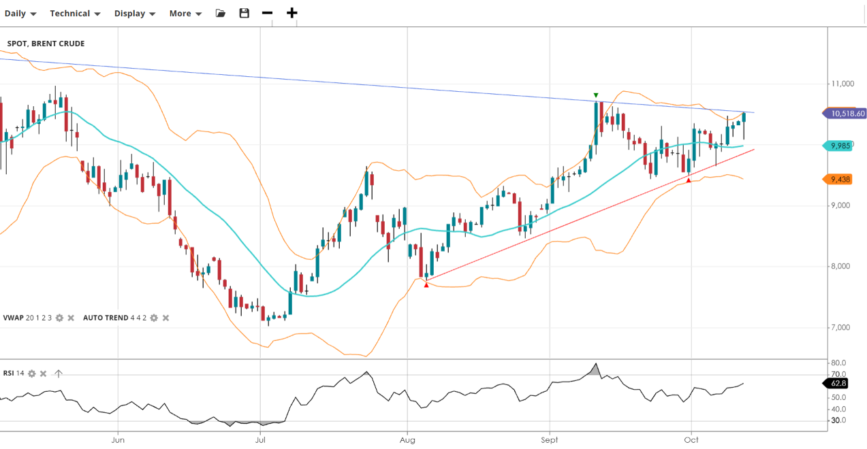Click the 9,985 price tag

(838, 146)
